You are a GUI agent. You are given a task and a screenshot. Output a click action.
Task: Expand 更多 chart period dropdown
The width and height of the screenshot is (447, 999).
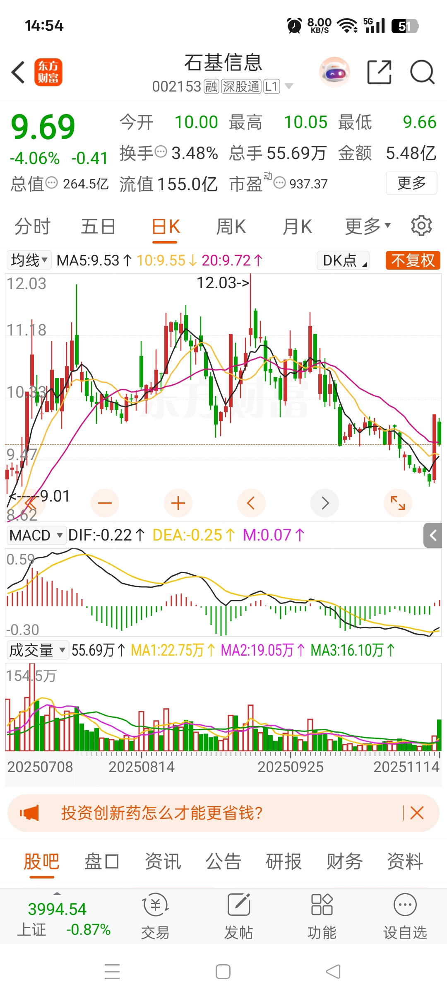pyautogui.click(x=368, y=226)
